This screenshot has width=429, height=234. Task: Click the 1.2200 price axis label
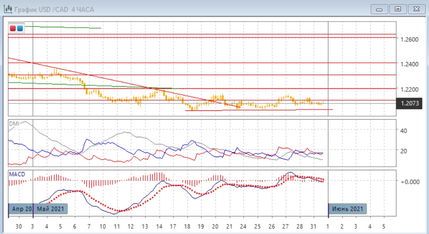pyautogui.click(x=409, y=89)
